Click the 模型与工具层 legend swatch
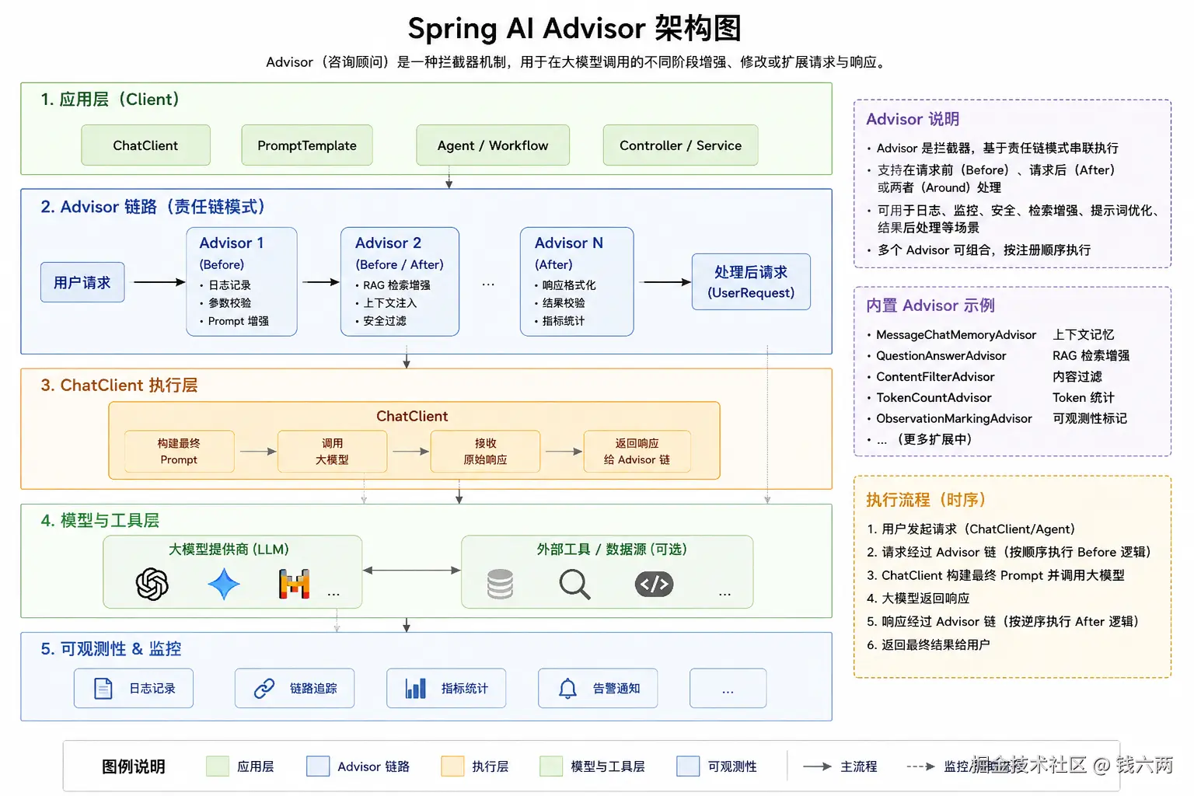This screenshot has width=1194, height=796. [x=551, y=766]
